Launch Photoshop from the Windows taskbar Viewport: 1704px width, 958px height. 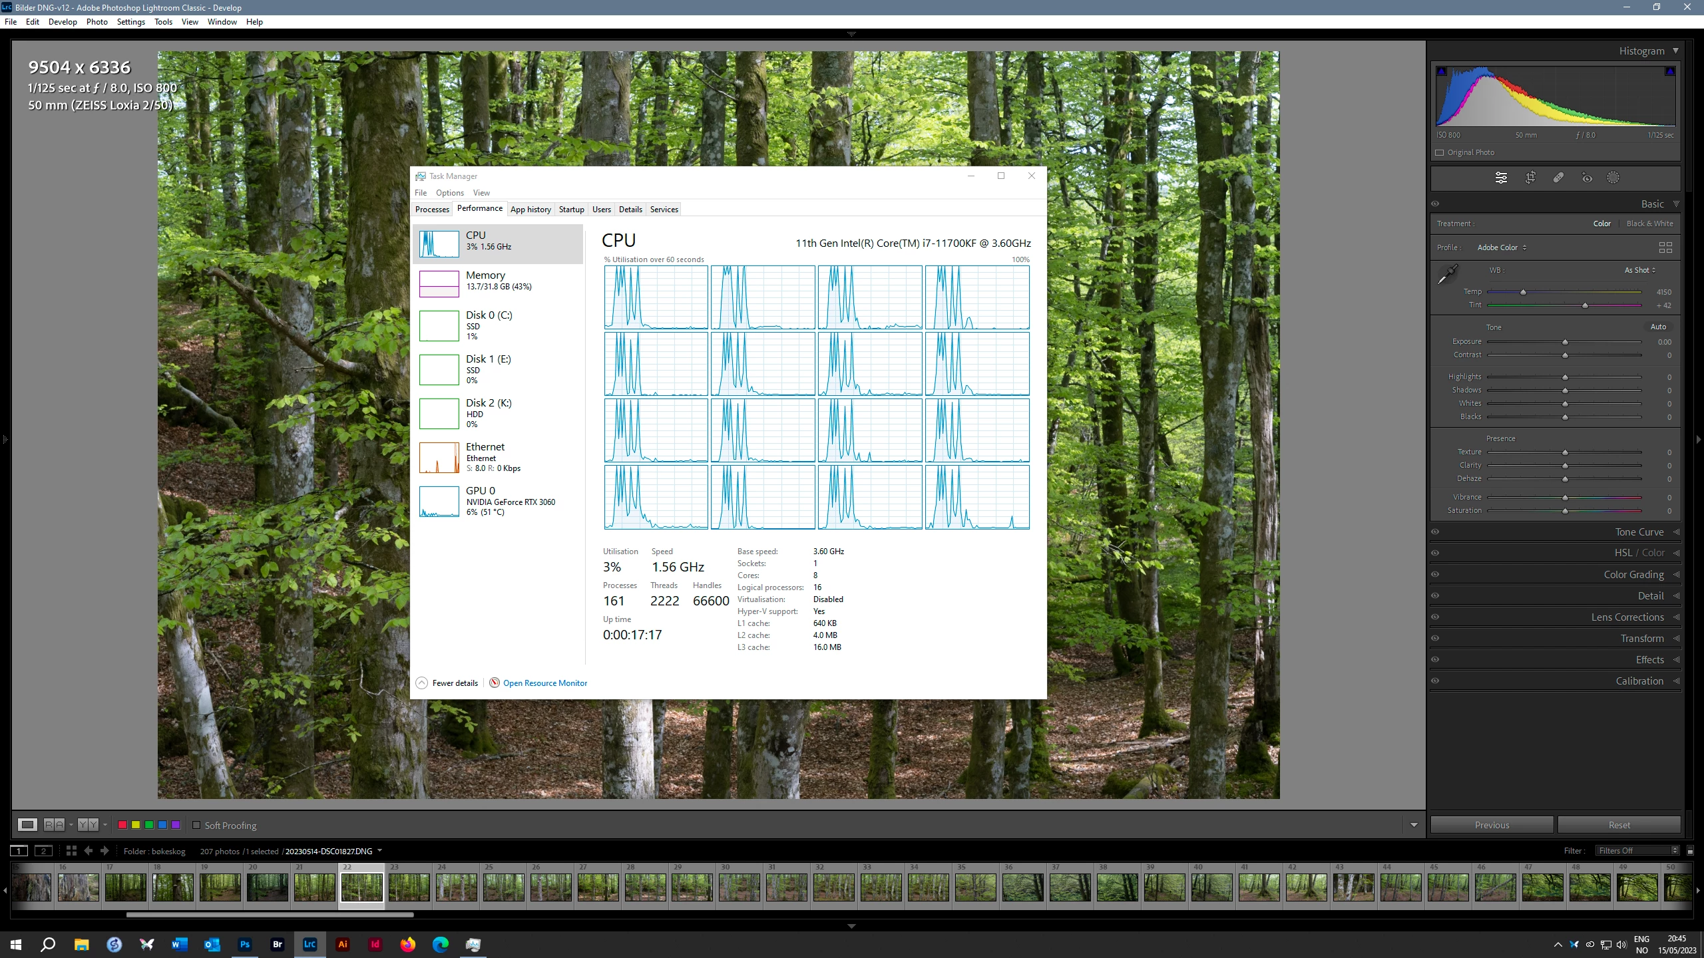(245, 944)
